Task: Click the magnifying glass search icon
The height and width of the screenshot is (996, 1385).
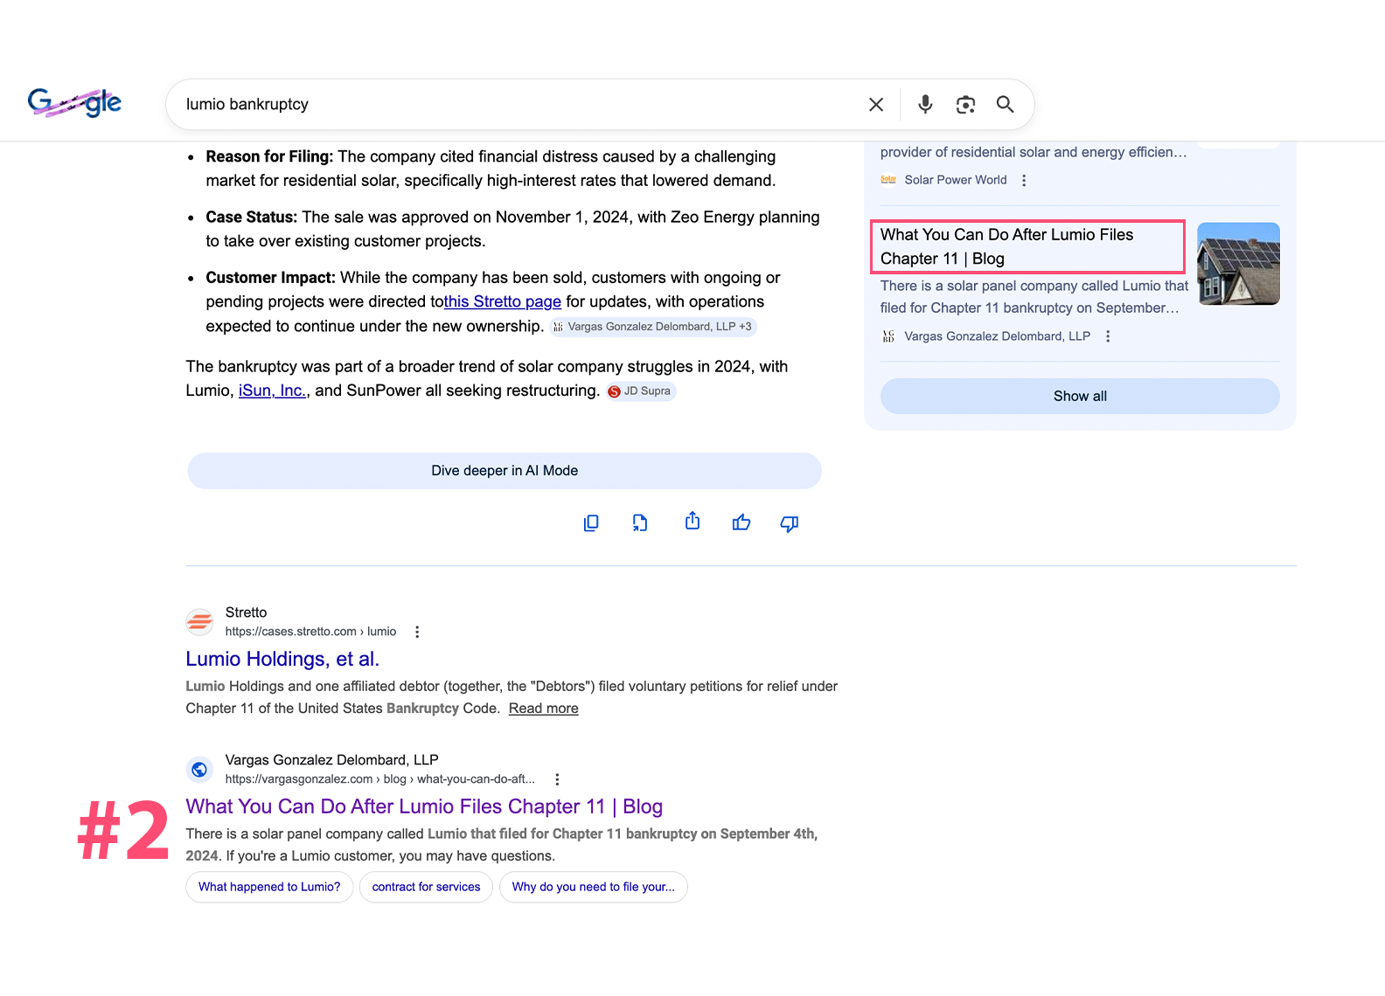Action: [x=1006, y=105]
